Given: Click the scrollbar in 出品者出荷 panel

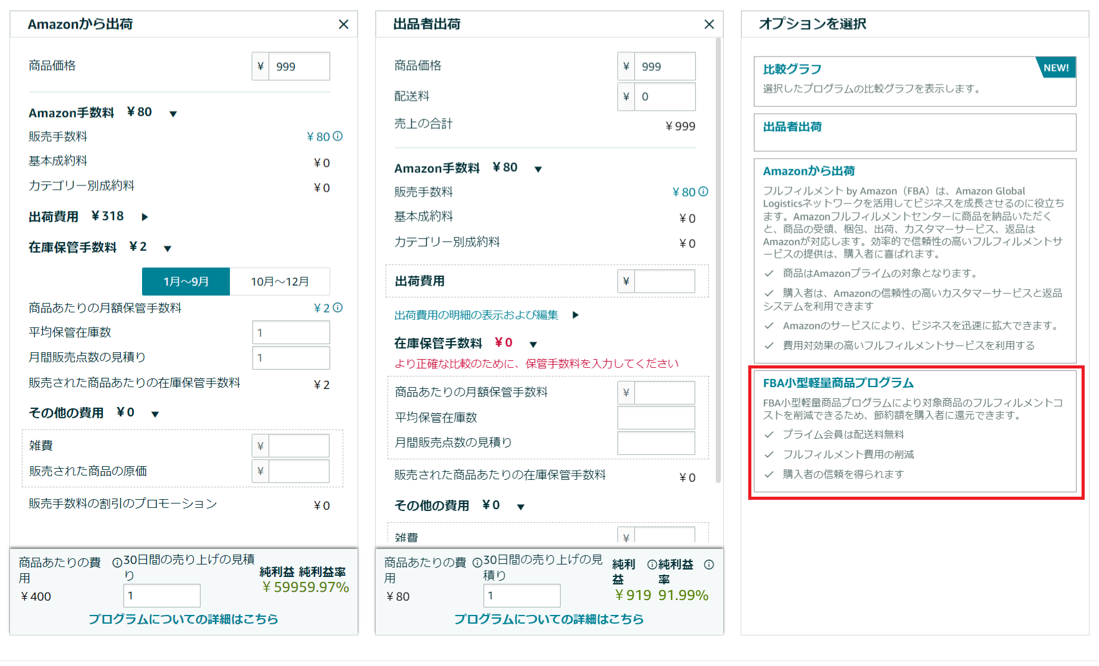Looking at the screenshot, I should point(718,261).
